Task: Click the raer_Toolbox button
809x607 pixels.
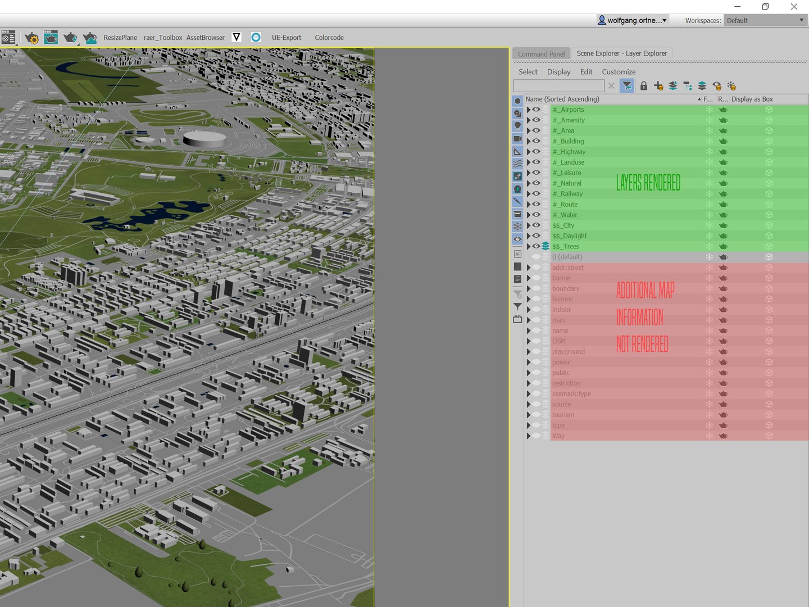Action: click(163, 38)
